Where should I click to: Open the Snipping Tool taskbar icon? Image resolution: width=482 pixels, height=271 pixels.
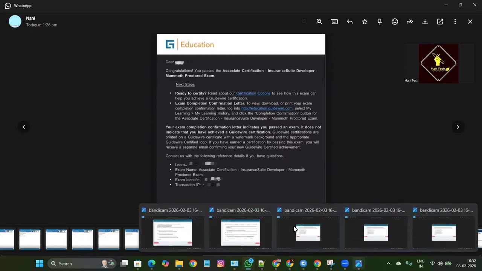tap(331, 263)
